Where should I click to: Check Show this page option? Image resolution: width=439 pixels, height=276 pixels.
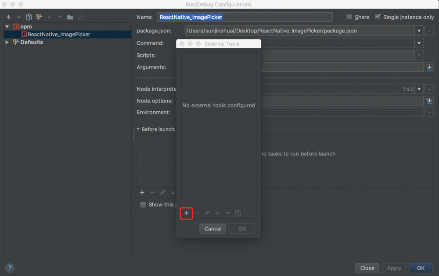coord(143,205)
